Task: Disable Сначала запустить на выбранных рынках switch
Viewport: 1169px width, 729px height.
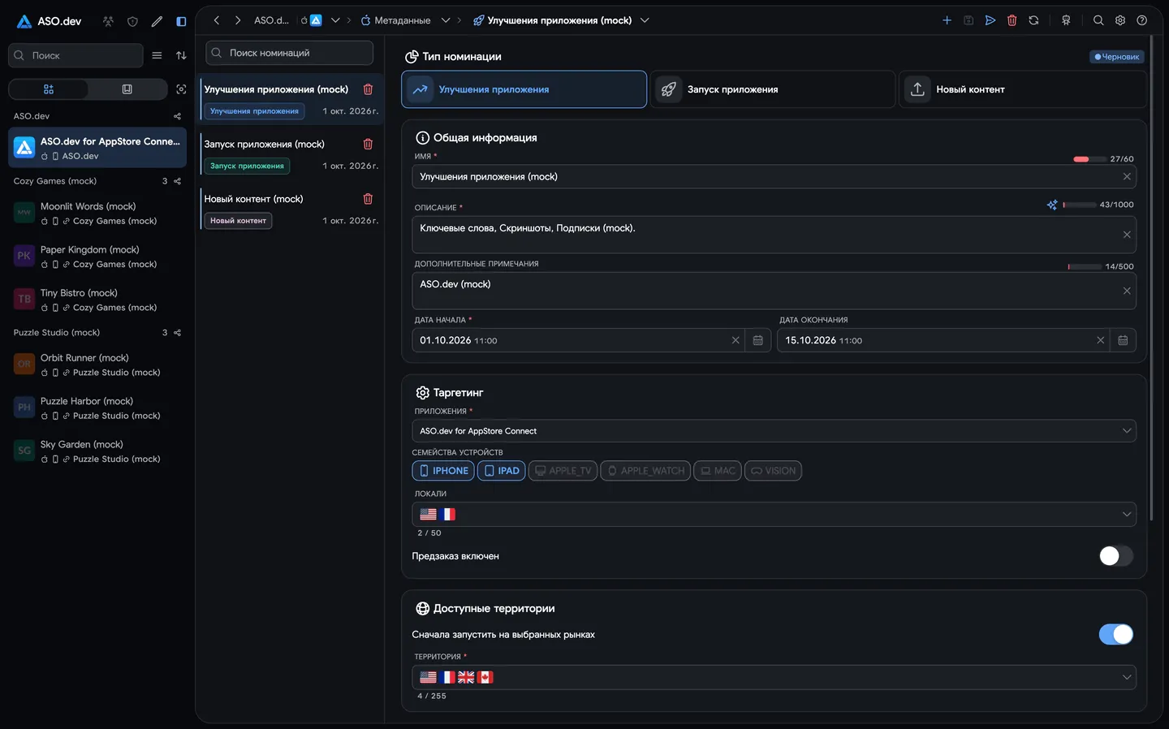Action: pyautogui.click(x=1115, y=635)
